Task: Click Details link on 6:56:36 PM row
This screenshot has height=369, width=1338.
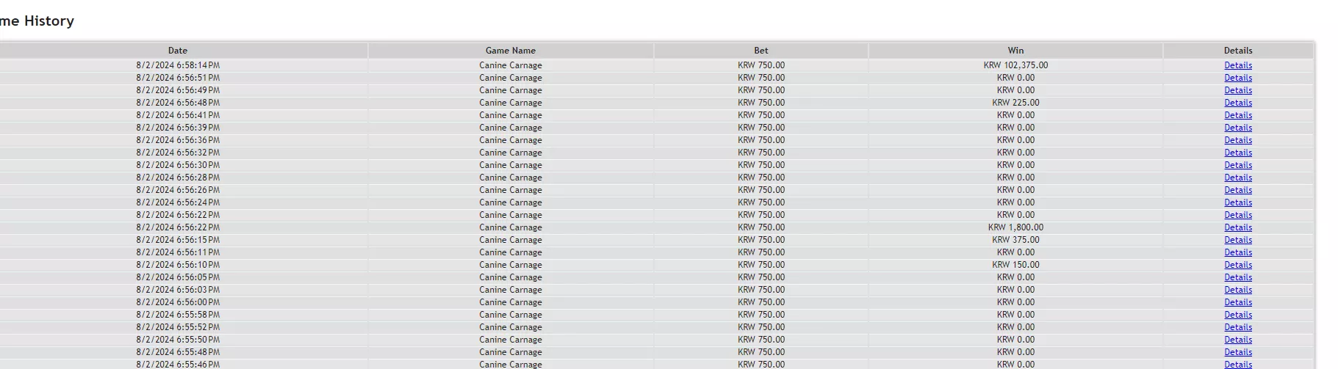Action: pos(1237,140)
